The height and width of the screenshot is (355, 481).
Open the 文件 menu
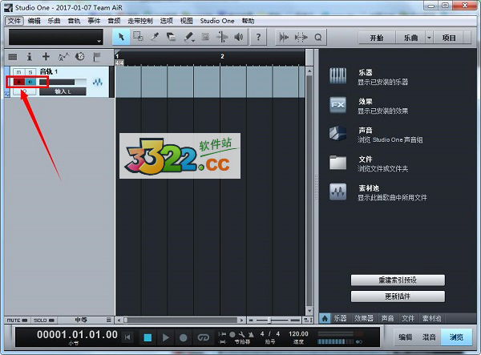tap(14, 20)
